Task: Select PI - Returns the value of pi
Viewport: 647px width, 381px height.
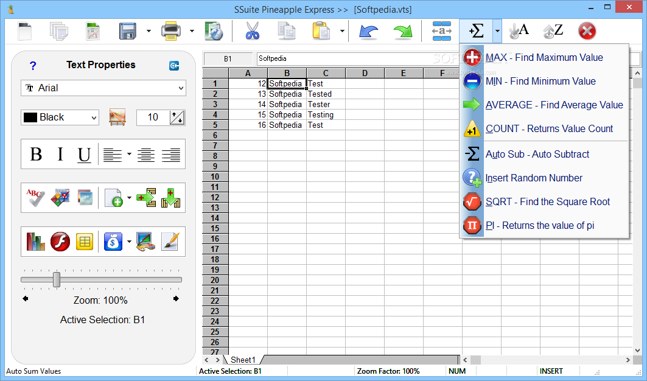Action: click(x=544, y=225)
